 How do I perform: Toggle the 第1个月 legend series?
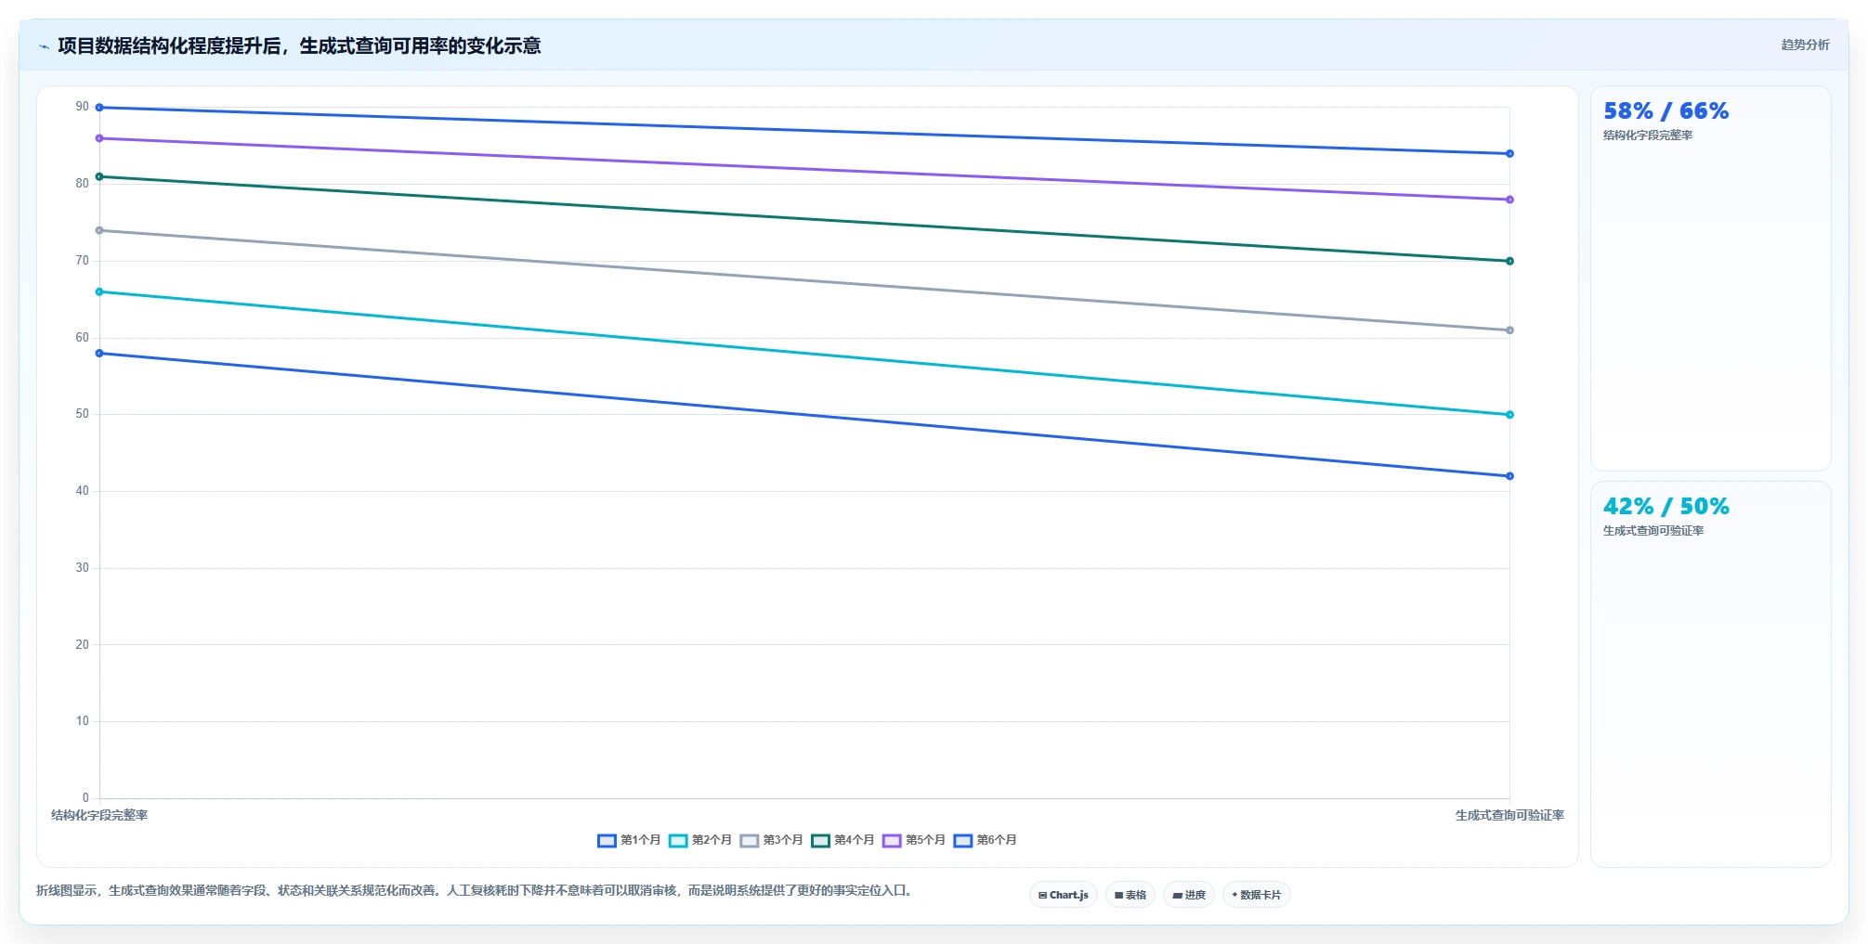coord(629,840)
